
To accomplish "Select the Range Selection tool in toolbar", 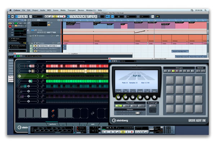I will (x=71, y=17).
